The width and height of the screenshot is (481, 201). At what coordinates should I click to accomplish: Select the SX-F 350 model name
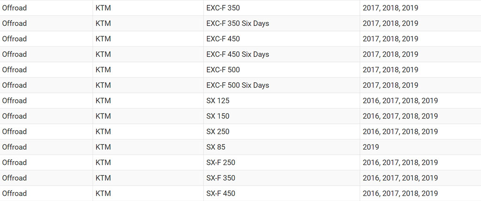point(221,178)
